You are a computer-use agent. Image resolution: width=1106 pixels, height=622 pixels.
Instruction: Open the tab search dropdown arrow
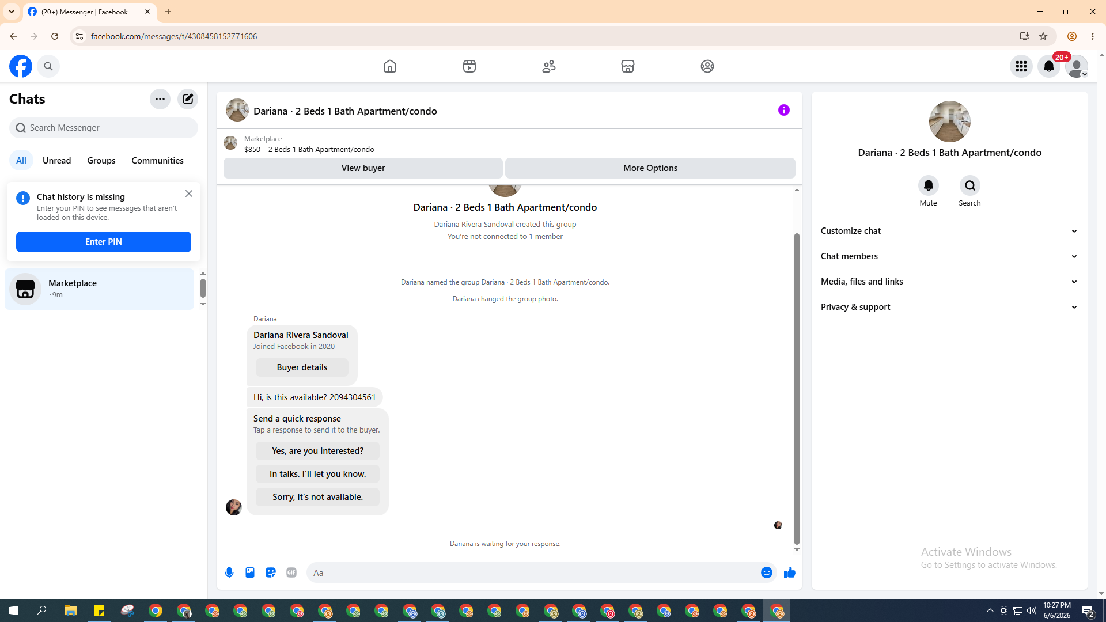(x=12, y=12)
